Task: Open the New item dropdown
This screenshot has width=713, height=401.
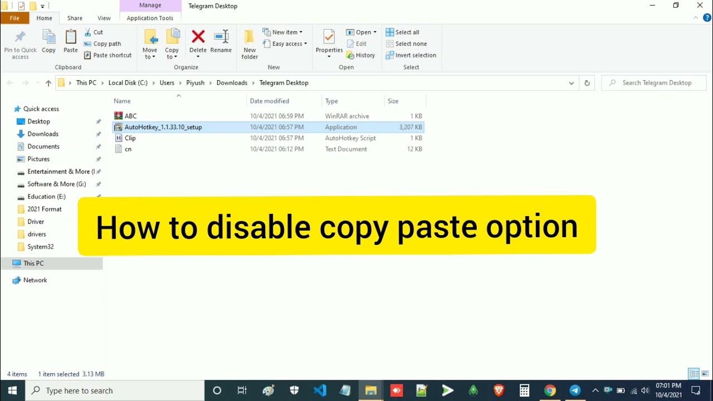Action: (x=282, y=32)
